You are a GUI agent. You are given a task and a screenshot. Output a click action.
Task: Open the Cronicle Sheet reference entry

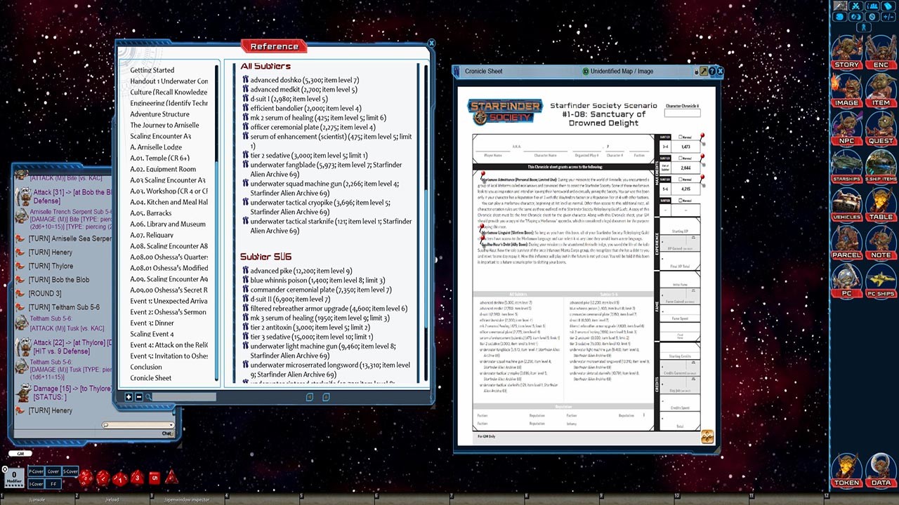tap(150, 377)
